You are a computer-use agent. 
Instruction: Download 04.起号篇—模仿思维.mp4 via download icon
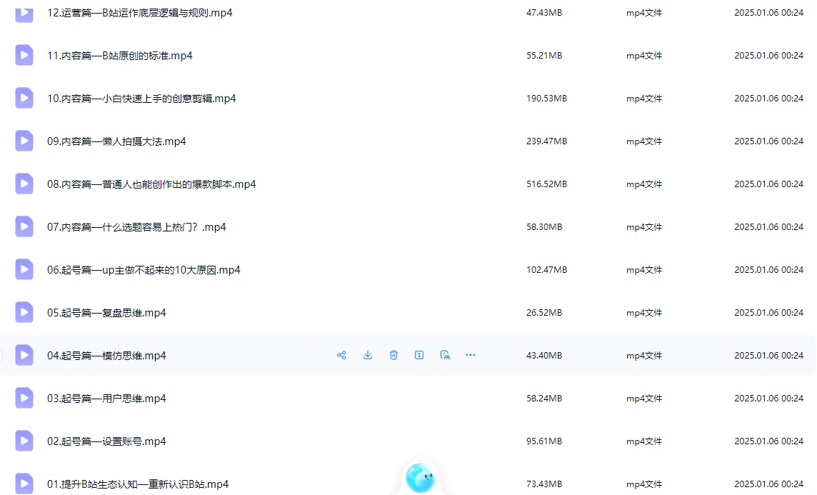[x=367, y=355]
